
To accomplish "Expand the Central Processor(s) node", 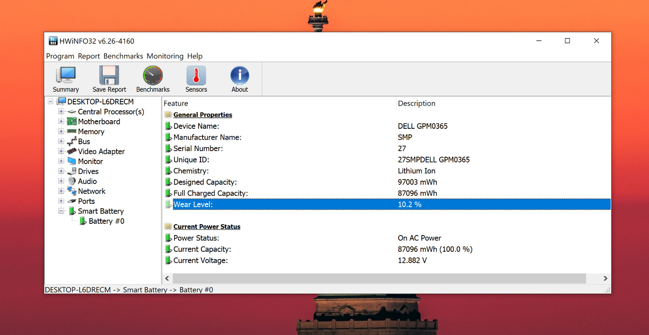I will click(61, 111).
